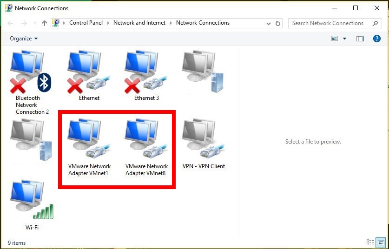The width and height of the screenshot is (389, 249).
Task: Click the Wi-Fi label text
Action: 32,227
